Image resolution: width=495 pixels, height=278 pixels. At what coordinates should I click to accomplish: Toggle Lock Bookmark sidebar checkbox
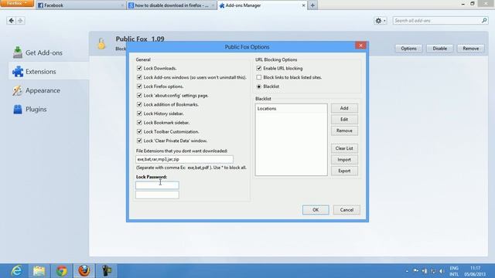click(139, 122)
